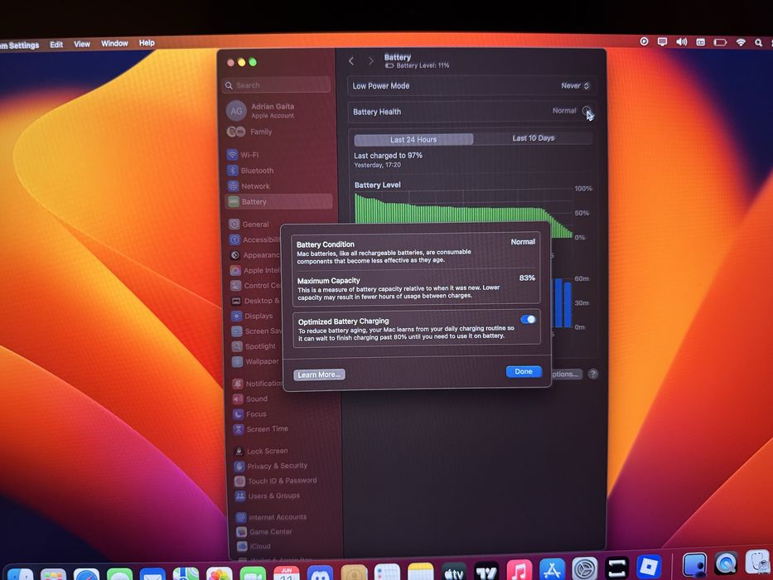
Task: Open the Adrian Gaita Apple Account
Action: click(x=261, y=110)
